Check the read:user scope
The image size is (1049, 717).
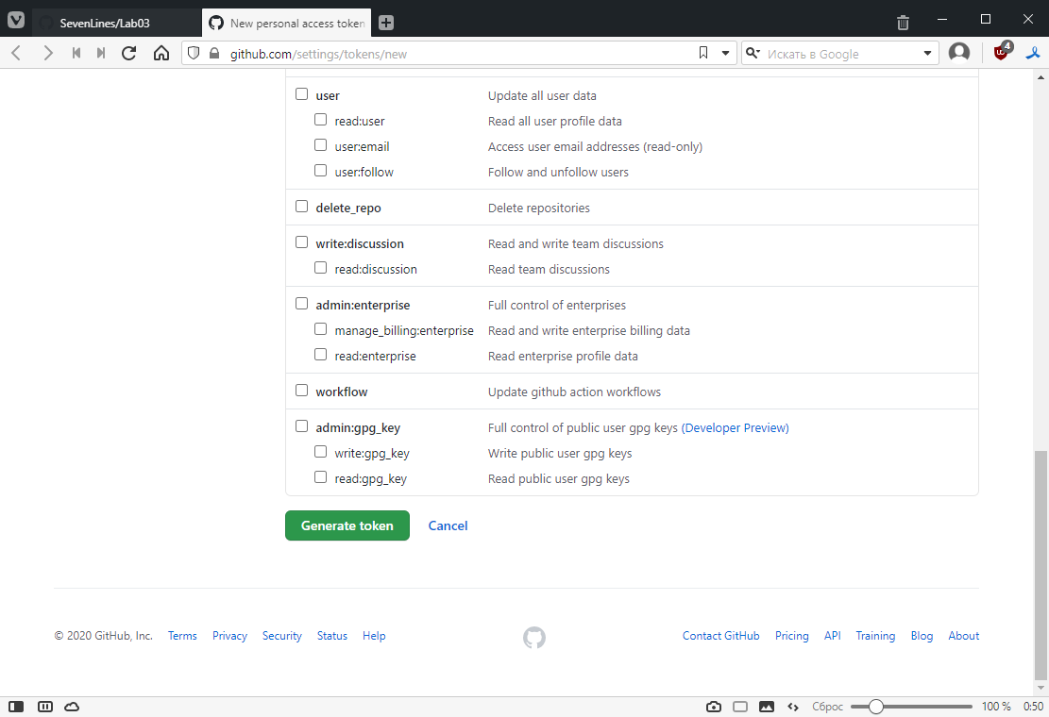[320, 120]
